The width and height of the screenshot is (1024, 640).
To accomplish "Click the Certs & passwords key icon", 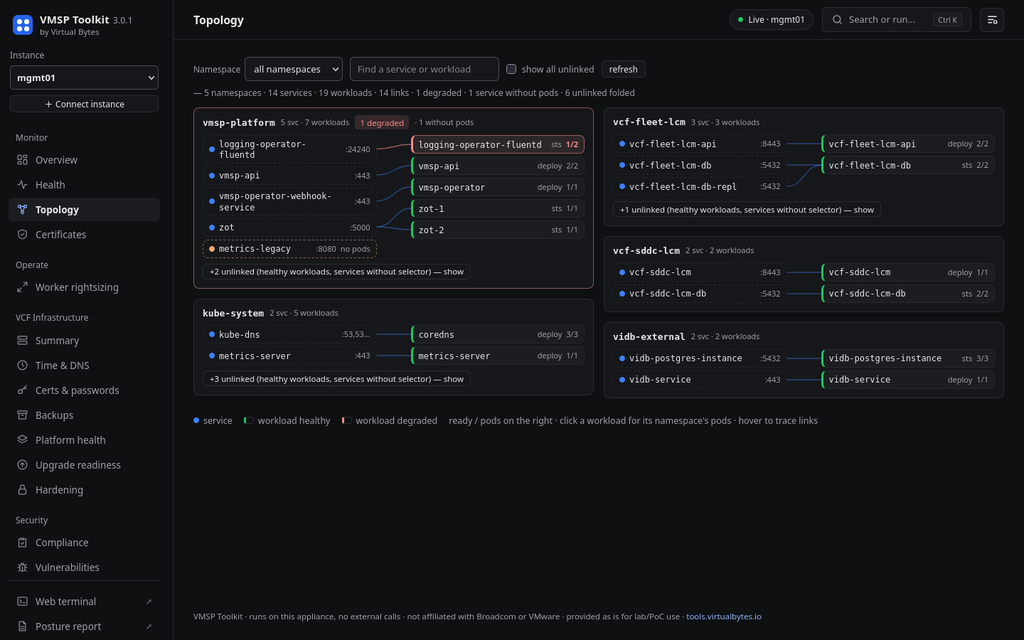I will pos(22,390).
